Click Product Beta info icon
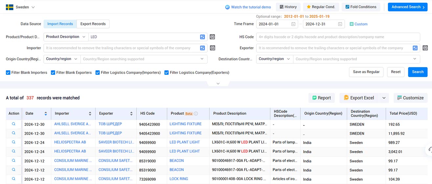432x184 pixels. pyautogui.click(x=196, y=113)
